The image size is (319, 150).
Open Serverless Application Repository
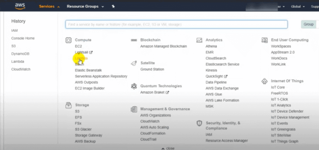pyautogui.click(x=101, y=76)
